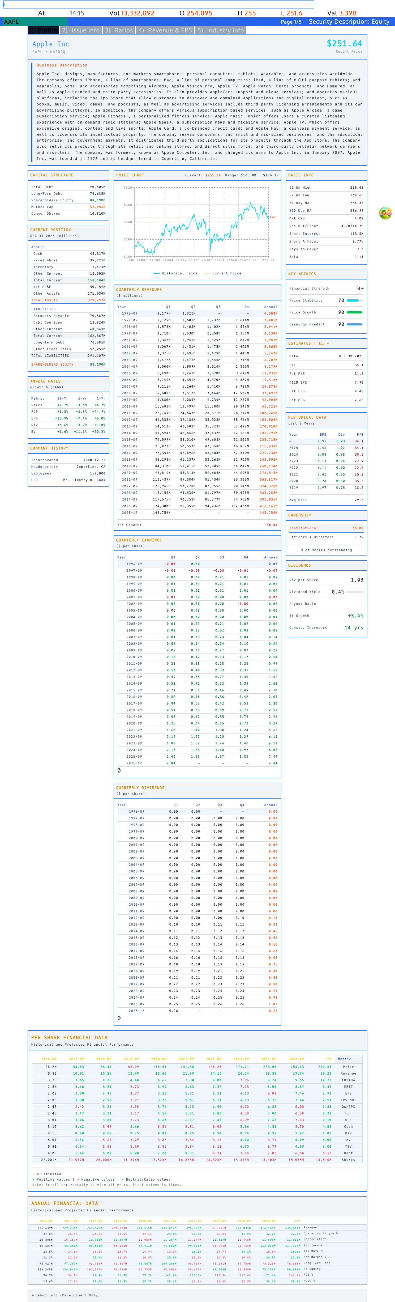Open the 5) Industry Info tab
395x1302 pixels.
tap(220, 30)
